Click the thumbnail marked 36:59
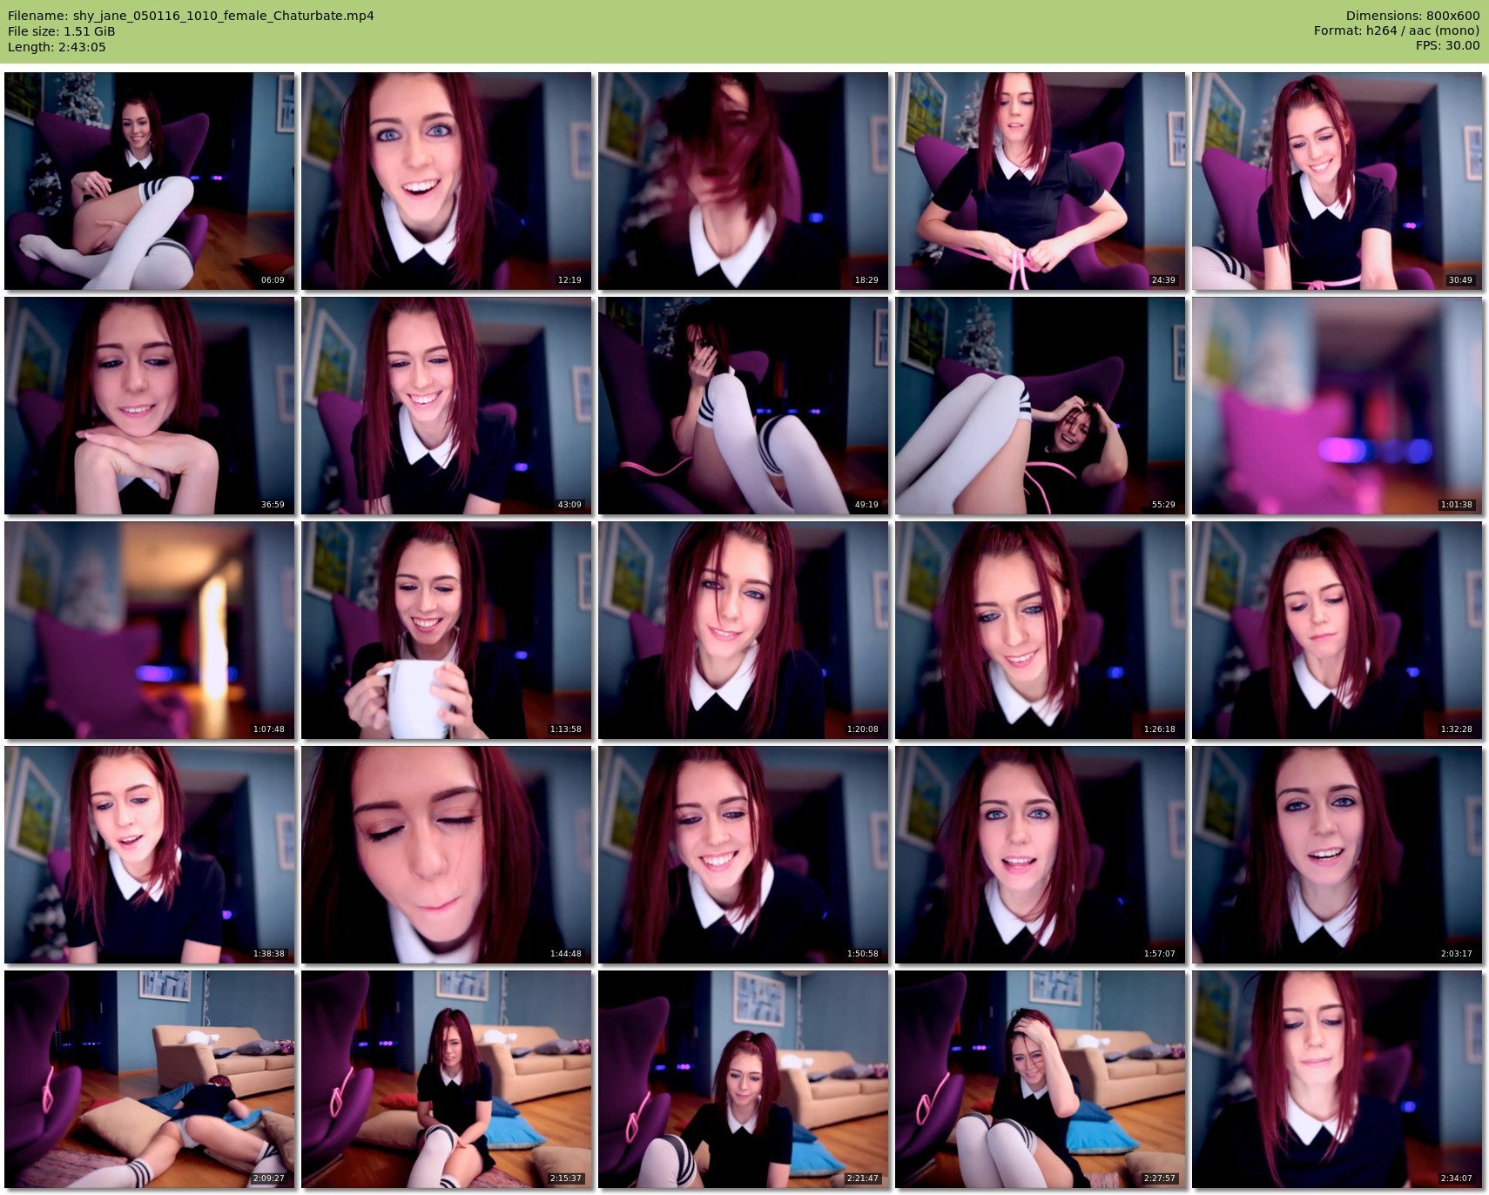This screenshot has width=1489, height=1195. 150,406
